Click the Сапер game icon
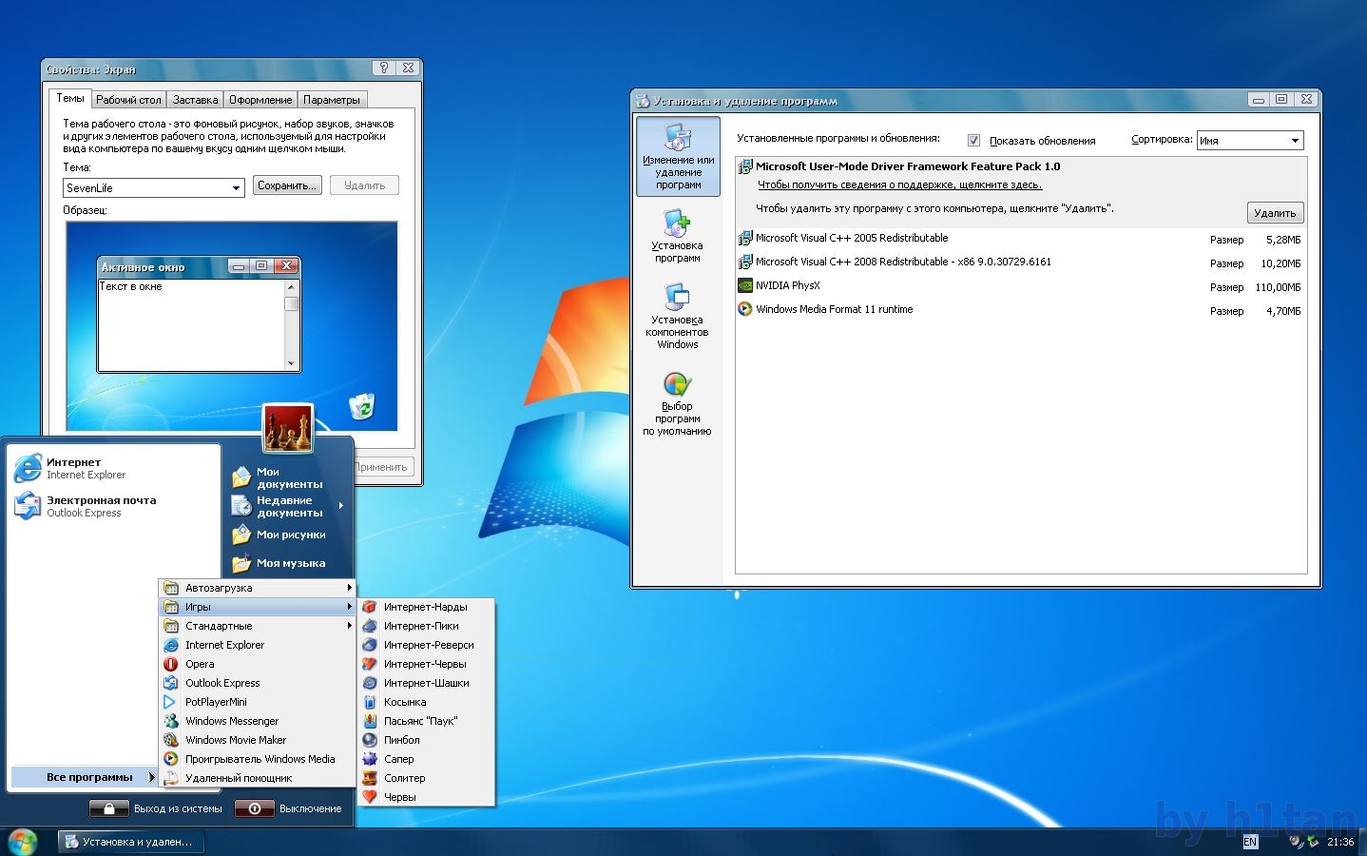Image resolution: width=1367 pixels, height=856 pixels. pyautogui.click(x=370, y=759)
